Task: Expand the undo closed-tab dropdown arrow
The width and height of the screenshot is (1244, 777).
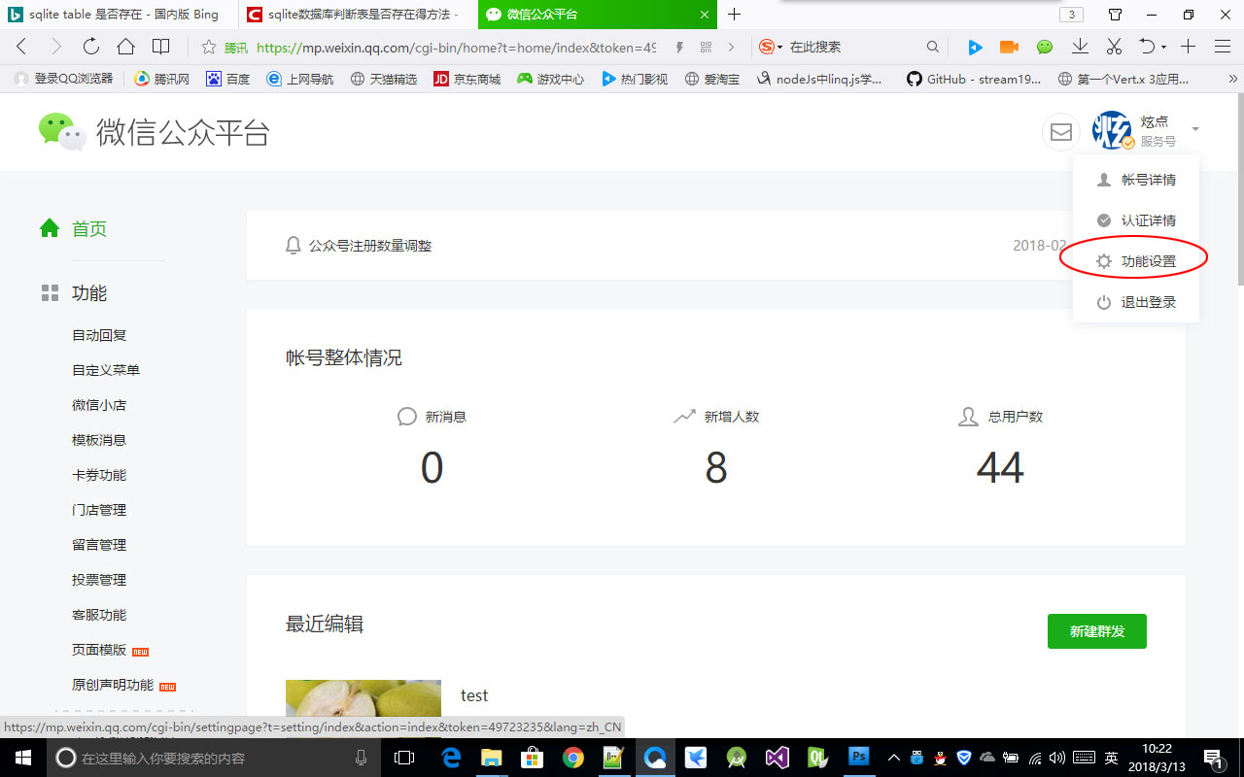Action: click(x=1163, y=48)
